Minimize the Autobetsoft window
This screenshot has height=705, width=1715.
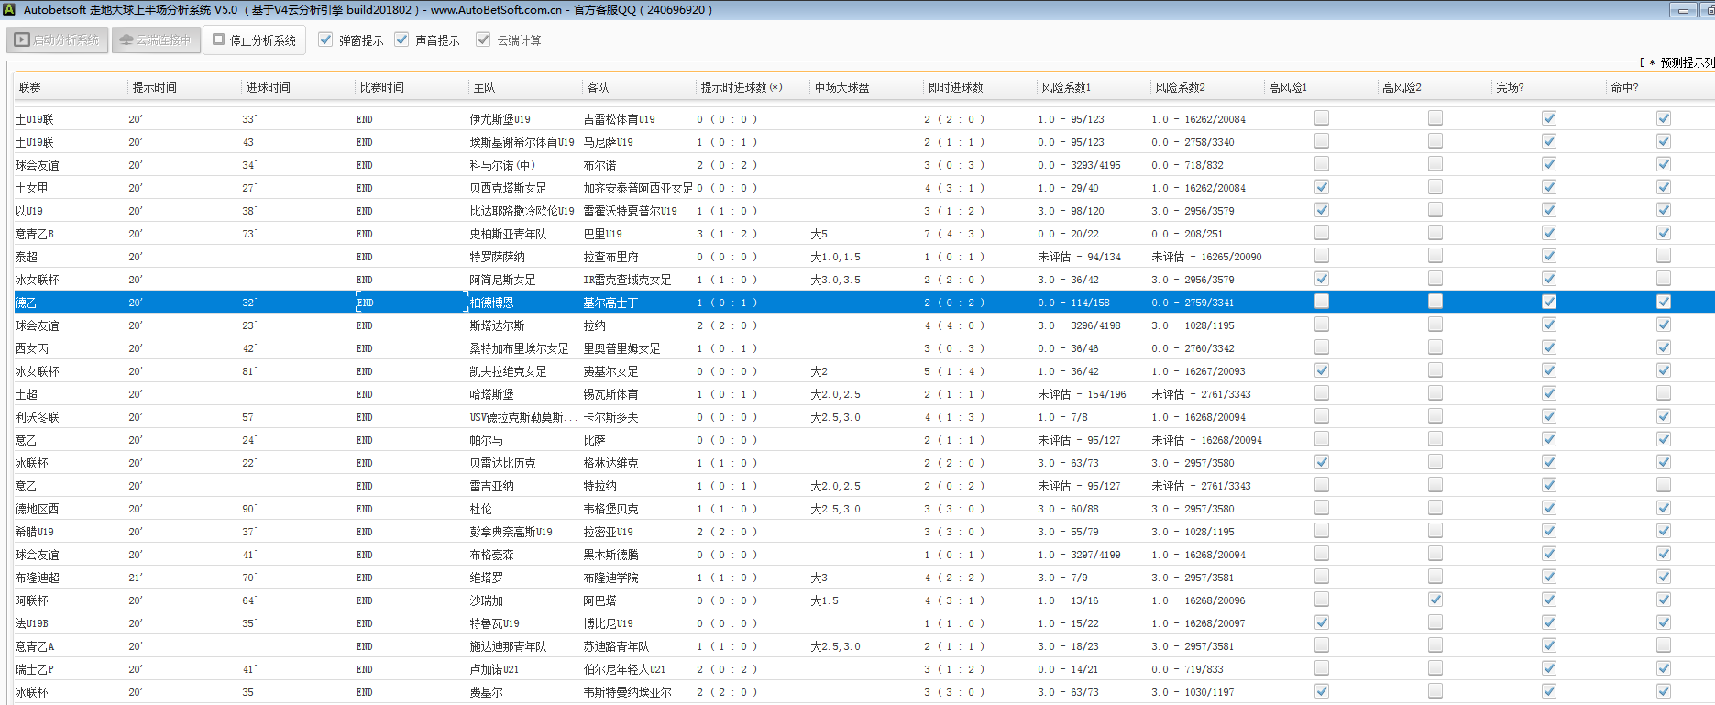pyautogui.click(x=1683, y=10)
